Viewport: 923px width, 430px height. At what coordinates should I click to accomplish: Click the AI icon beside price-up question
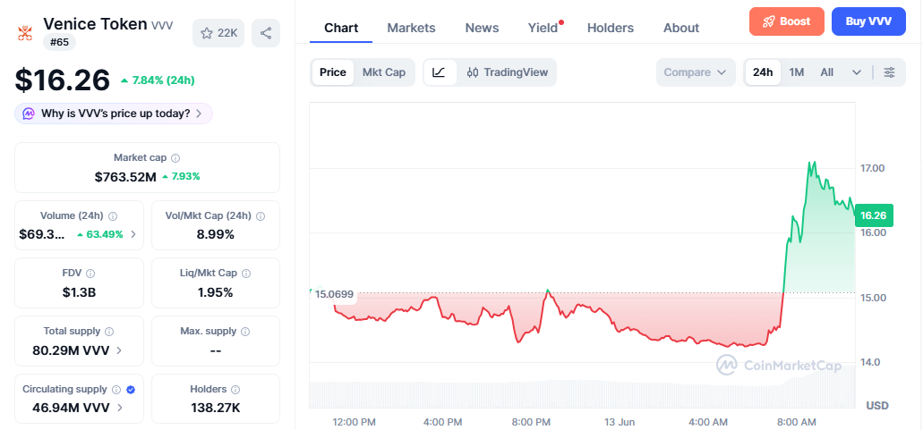pyautogui.click(x=29, y=114)
